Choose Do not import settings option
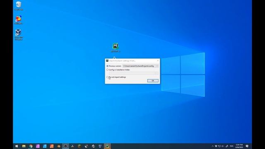This screenshot has width=265, height=149. point(108,77)
